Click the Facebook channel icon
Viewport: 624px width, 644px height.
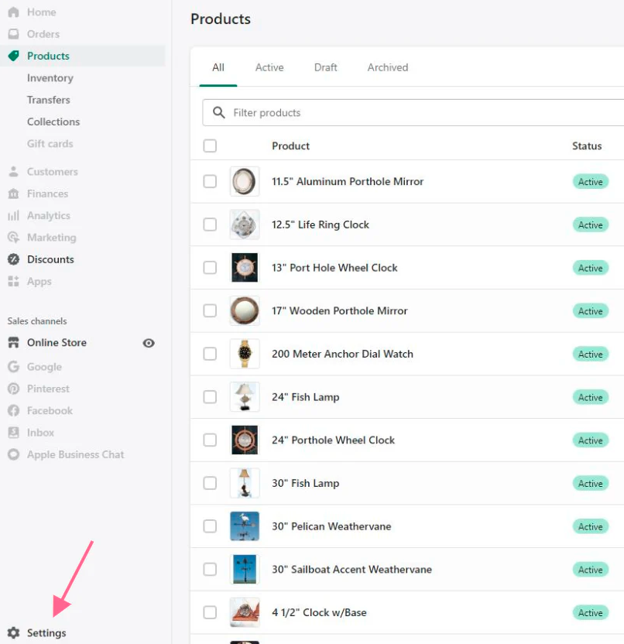point(13,410)
